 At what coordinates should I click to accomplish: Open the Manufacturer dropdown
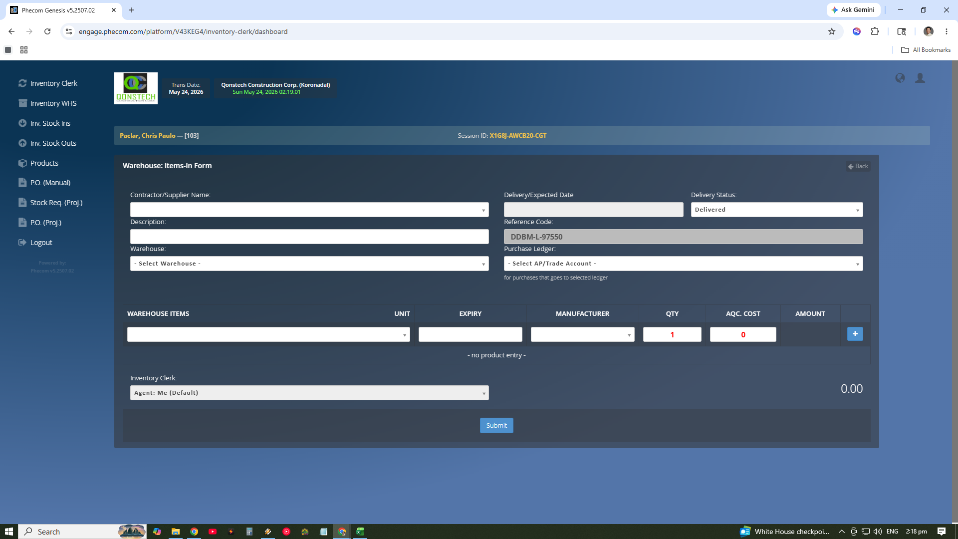click(x=583, y=334)
